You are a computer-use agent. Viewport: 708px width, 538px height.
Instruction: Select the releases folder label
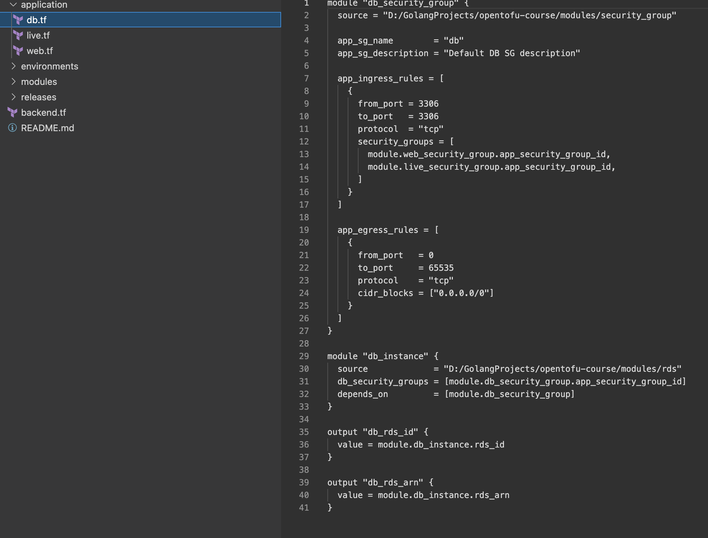tap(39, 97)
